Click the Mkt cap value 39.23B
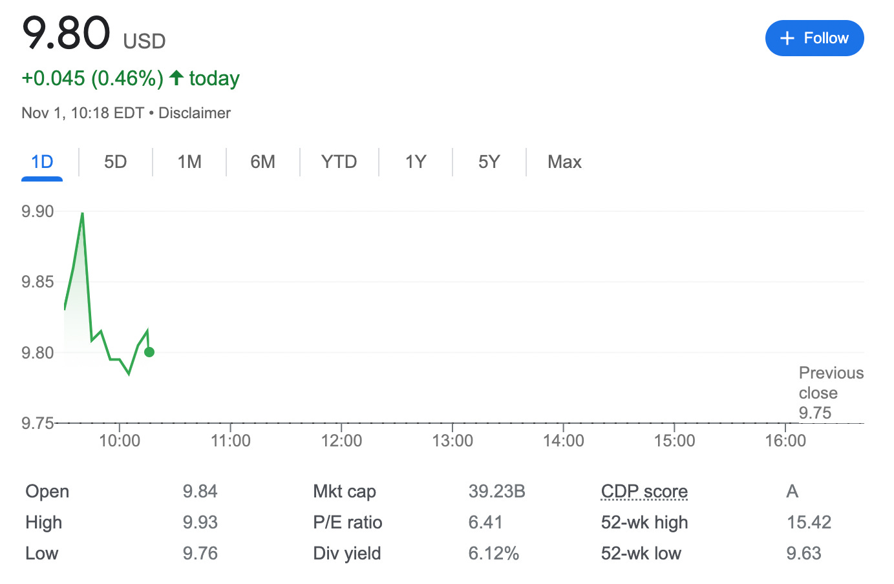Screen dimensions: 894x584 coord(496,492)
